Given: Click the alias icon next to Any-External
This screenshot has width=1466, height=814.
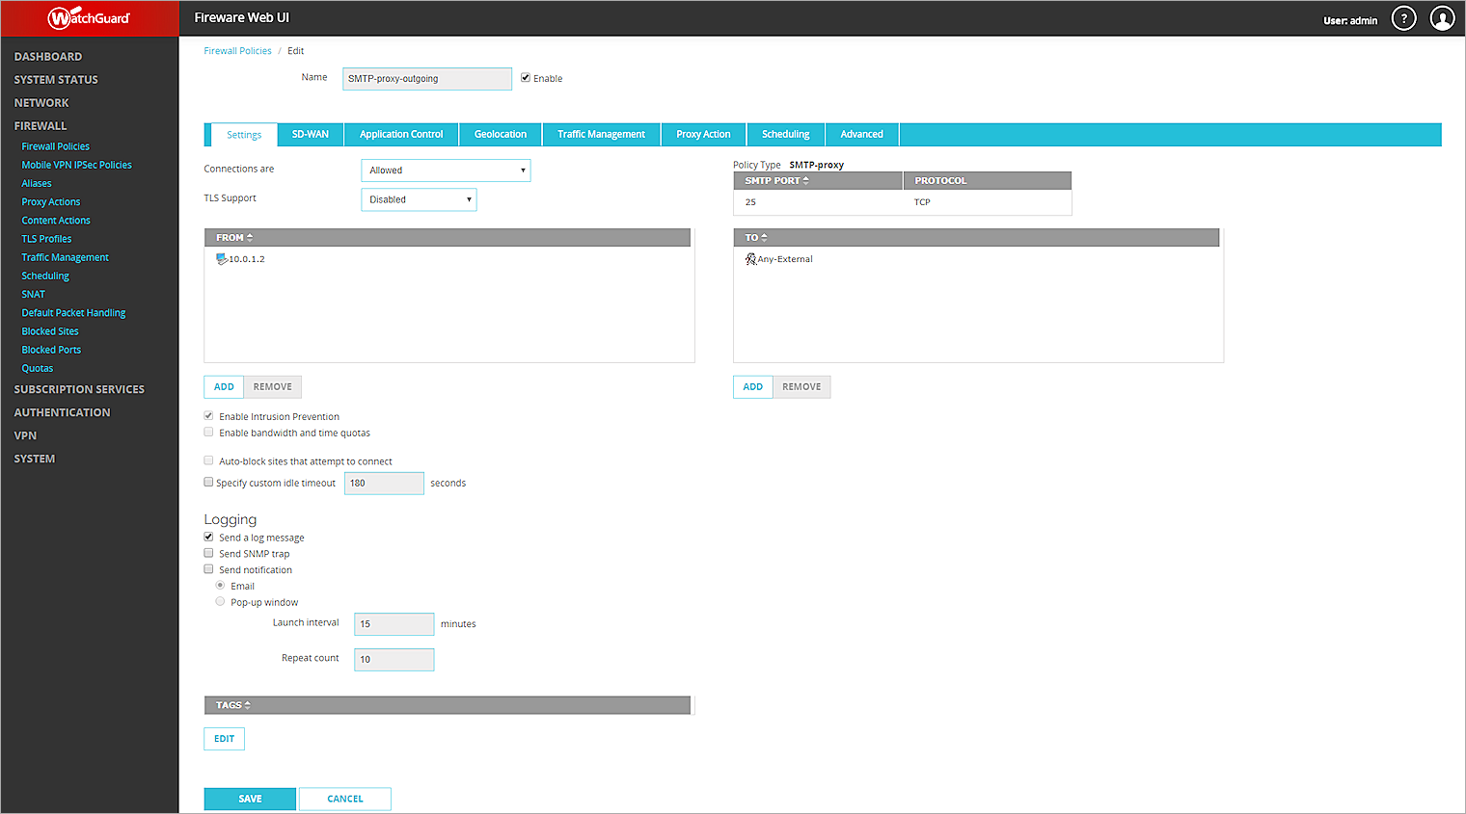Looking at the screenshot, I should pyautogui.click(x=751, y=258).
